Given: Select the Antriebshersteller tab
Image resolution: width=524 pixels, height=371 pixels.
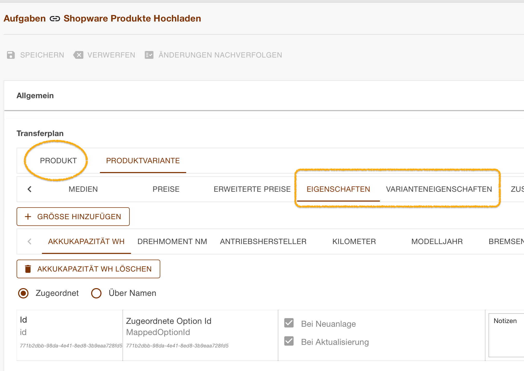Looking at the screenshot, I should (x=263, y=241).
